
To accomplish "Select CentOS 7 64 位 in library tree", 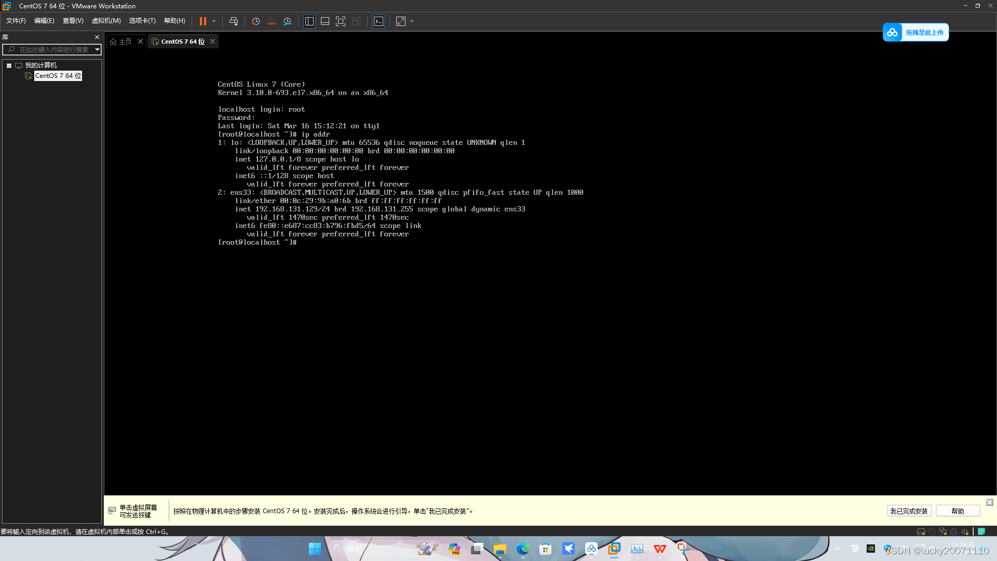I will click(x=58, y=76).
